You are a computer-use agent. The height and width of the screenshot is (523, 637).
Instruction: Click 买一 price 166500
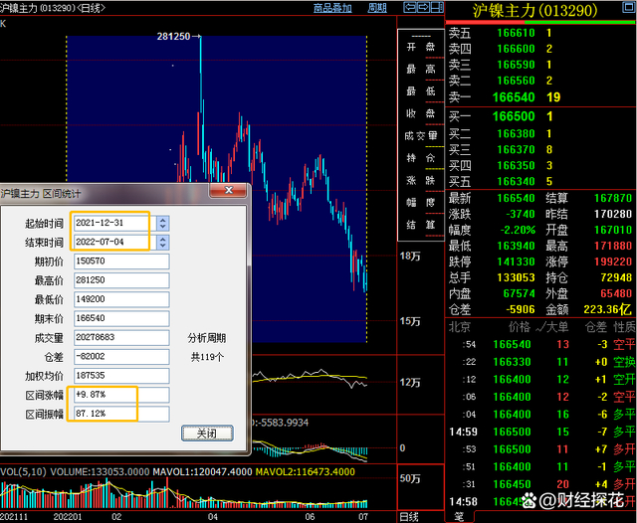(514, 116)
